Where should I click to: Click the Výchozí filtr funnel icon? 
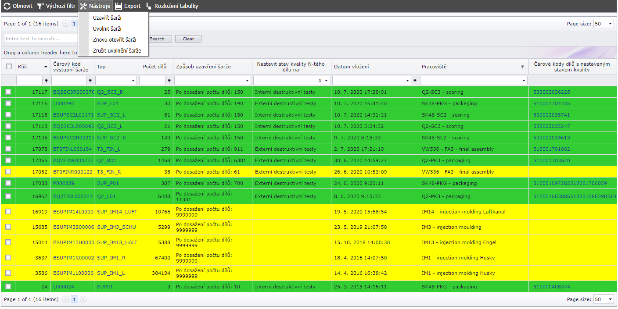point(40,6)
